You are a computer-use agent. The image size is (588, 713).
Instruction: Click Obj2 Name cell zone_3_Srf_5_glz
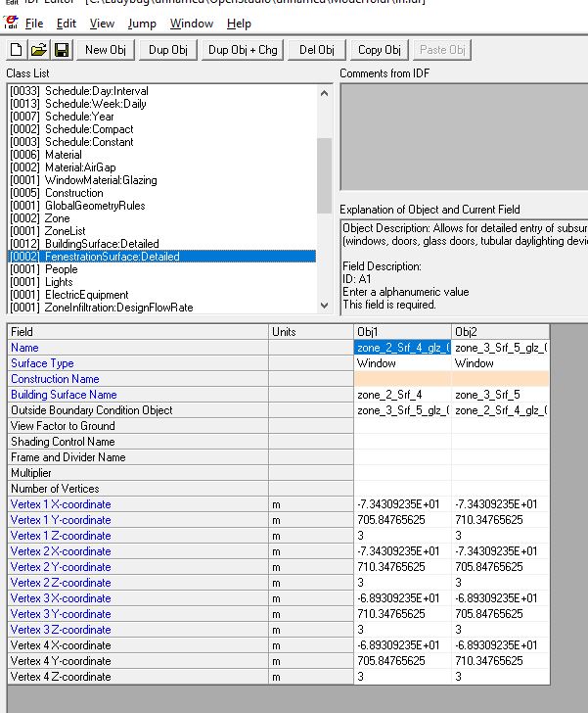click(x=500, y=348)
